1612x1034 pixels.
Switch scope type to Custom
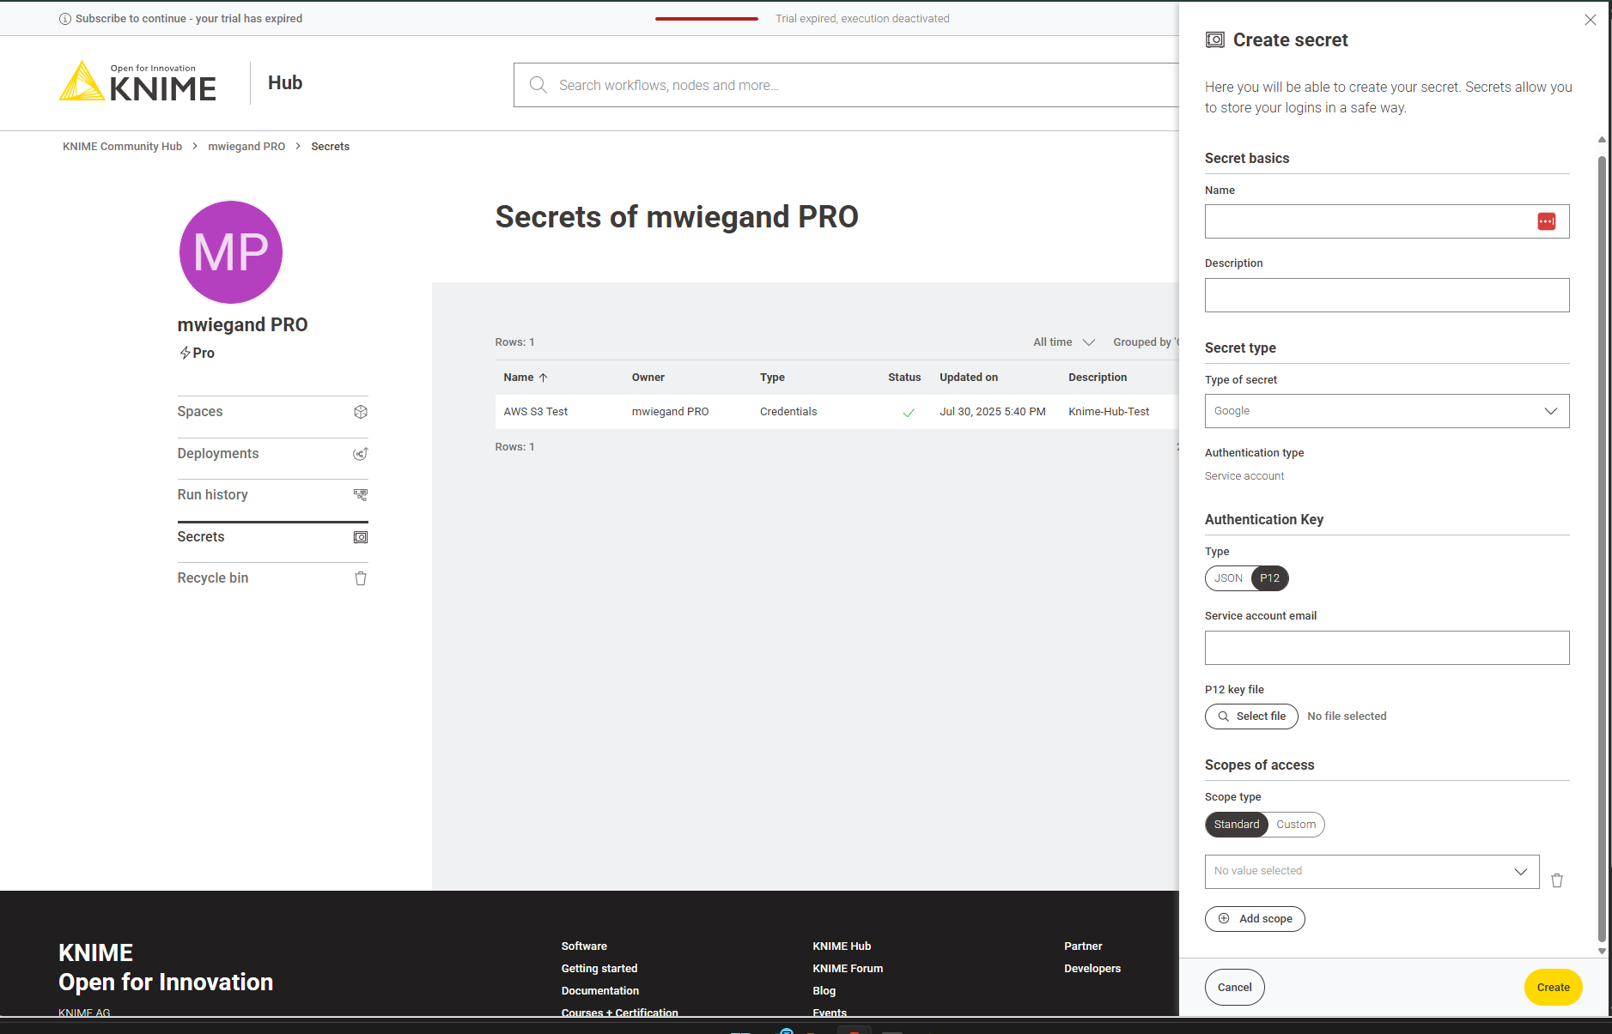tap(1295, 825)
